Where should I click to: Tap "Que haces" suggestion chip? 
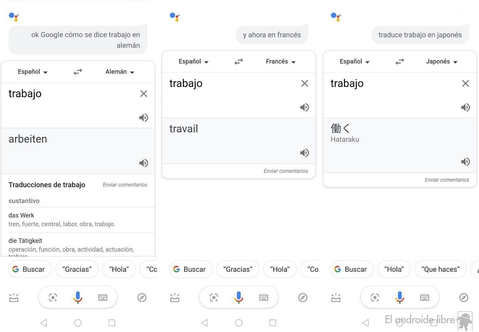(440, 269)
